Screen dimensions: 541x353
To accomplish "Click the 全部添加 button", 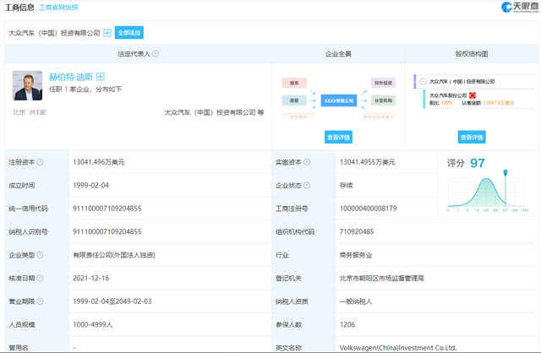I will click(129, 33).
